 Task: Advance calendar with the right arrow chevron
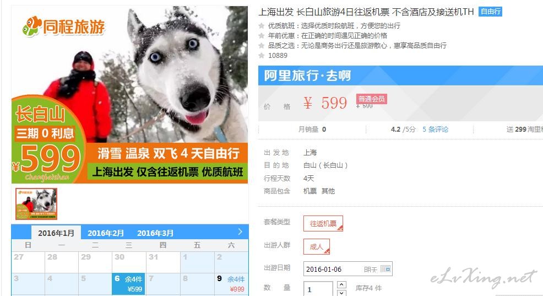[x=240, y=232]
